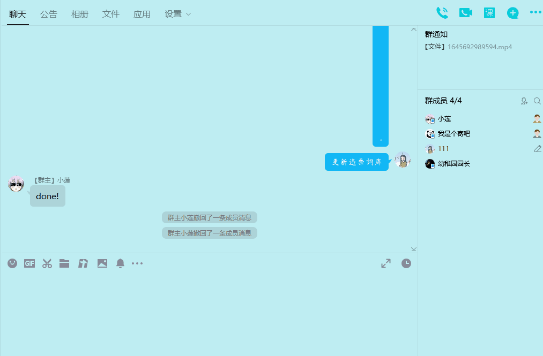This screenshot has height=356, width=543.
Task: Click the scissors screenshot tool
Action: 47,263
